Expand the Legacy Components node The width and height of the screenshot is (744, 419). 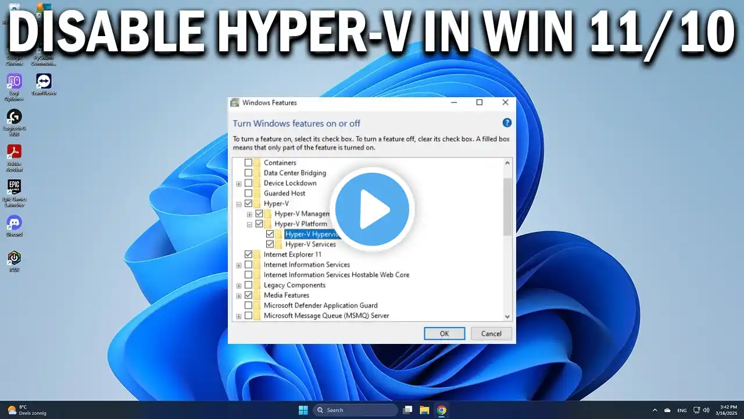(x=238, y=286)
